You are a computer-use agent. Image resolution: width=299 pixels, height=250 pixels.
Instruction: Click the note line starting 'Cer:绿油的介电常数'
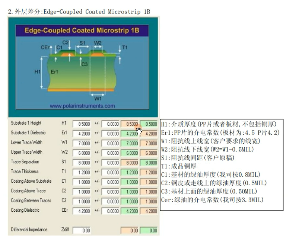pyautogui.click(x=212, y=200)
